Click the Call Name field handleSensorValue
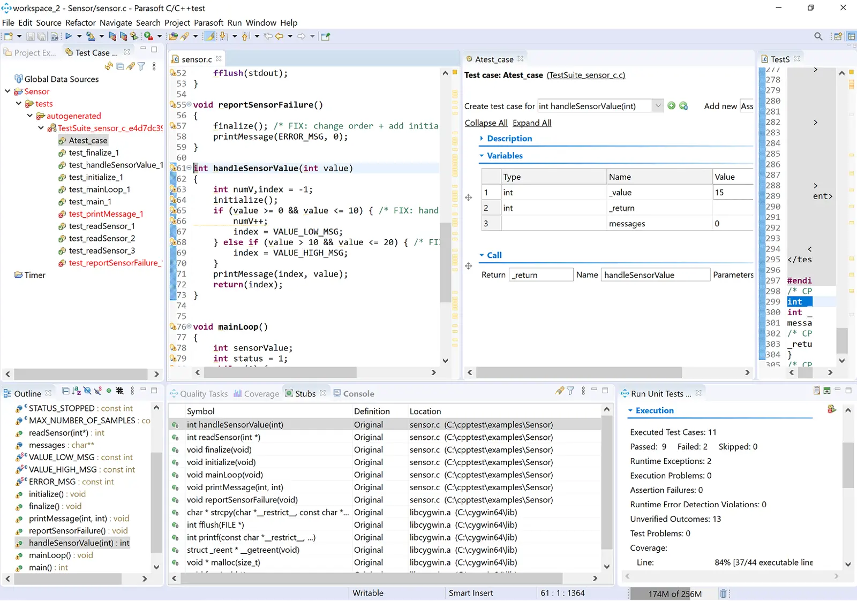This screenshot has width=857, height=602. [x=656, y=275]
